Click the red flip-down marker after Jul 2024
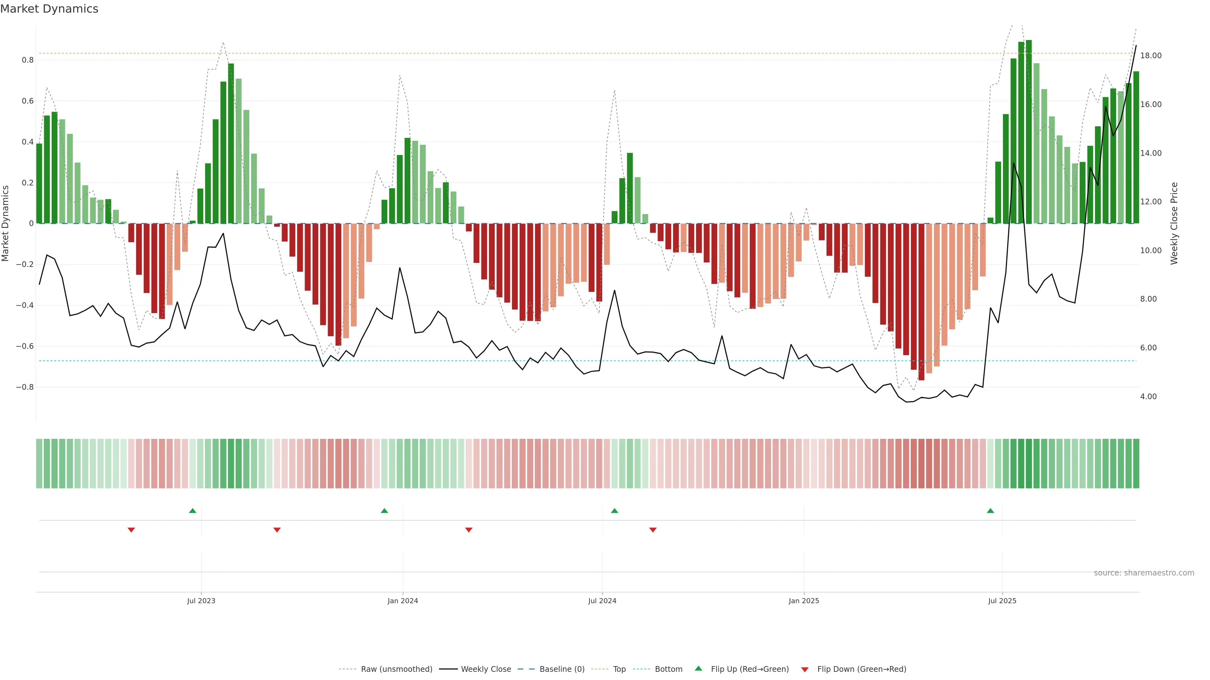Viewport: 1210px width, 680px height. point(653,530)
